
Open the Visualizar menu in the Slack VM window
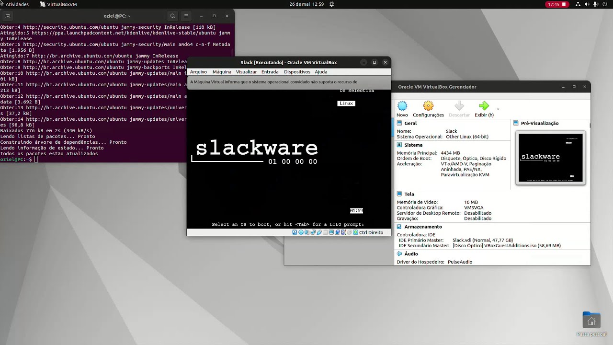point(246,72)
